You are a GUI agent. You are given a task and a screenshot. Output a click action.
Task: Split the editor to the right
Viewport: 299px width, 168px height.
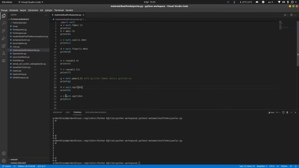(292, 15)
